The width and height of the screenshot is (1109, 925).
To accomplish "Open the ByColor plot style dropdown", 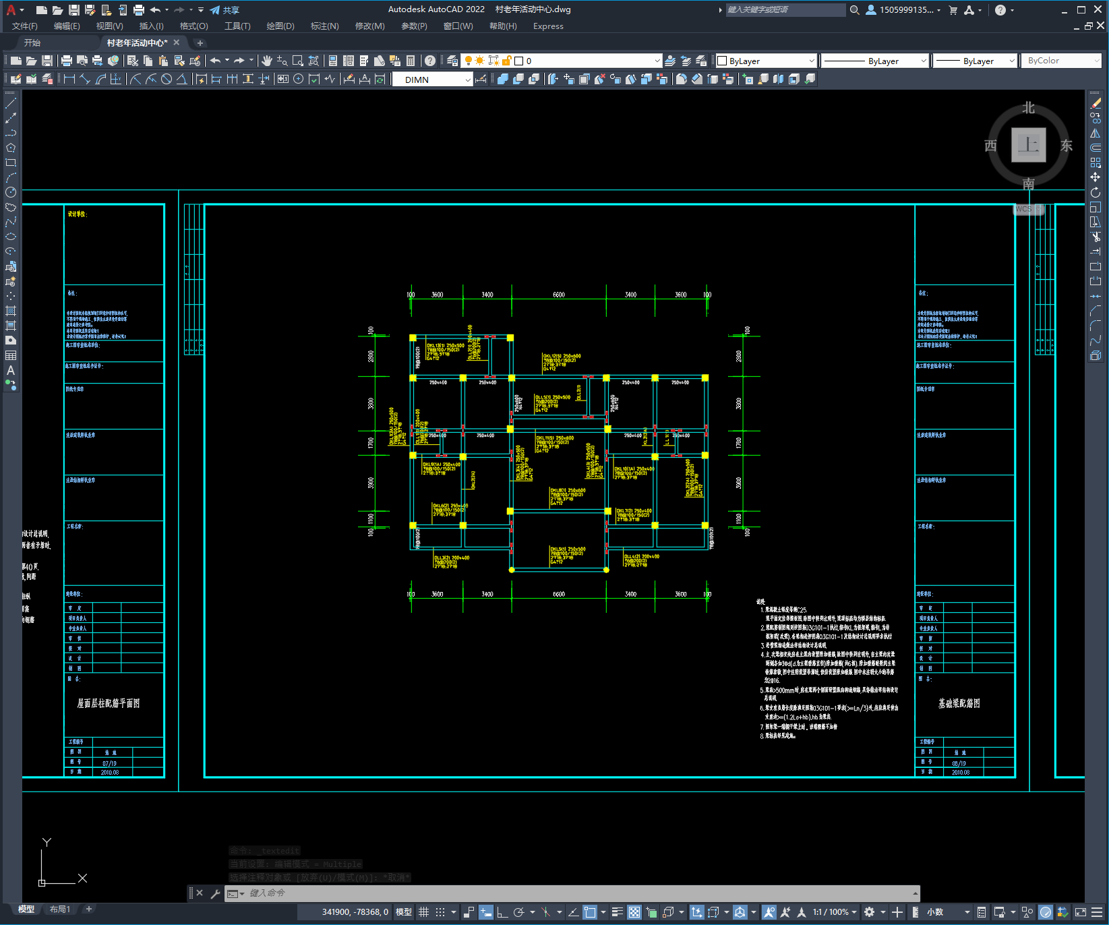I will (x=1062, y=61).
